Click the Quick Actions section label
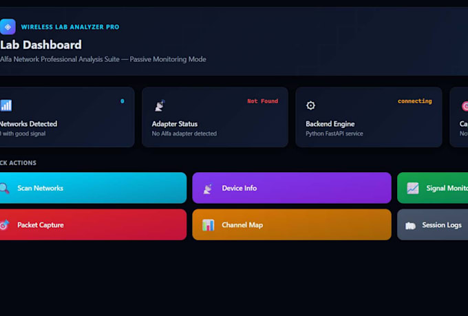Screen dimensions: 468x316 pos(18,162)
